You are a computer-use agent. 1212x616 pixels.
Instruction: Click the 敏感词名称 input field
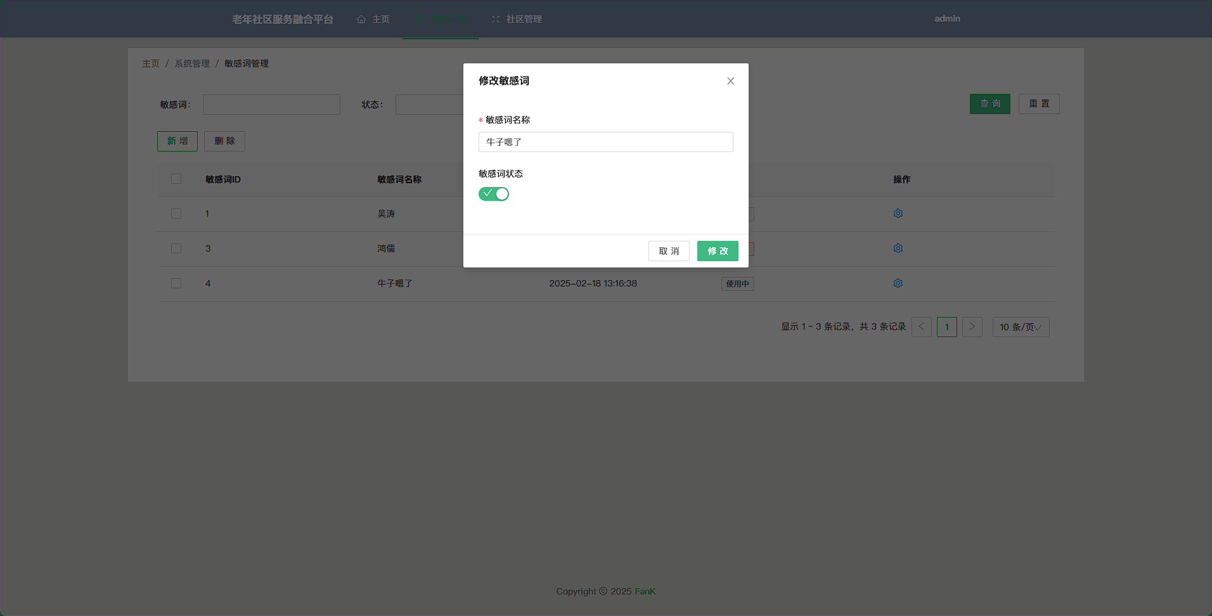click(605, 142)
